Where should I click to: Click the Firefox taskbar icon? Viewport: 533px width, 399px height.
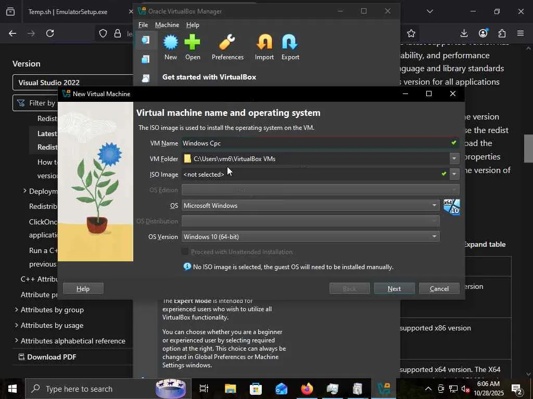coord(307,389)
